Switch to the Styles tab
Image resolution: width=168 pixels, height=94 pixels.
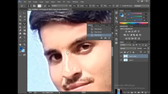coord(131,26)
